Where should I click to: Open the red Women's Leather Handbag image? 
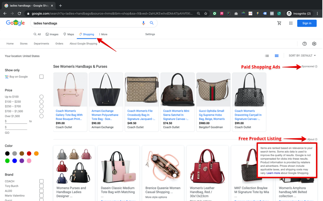[x=207, y=166]
